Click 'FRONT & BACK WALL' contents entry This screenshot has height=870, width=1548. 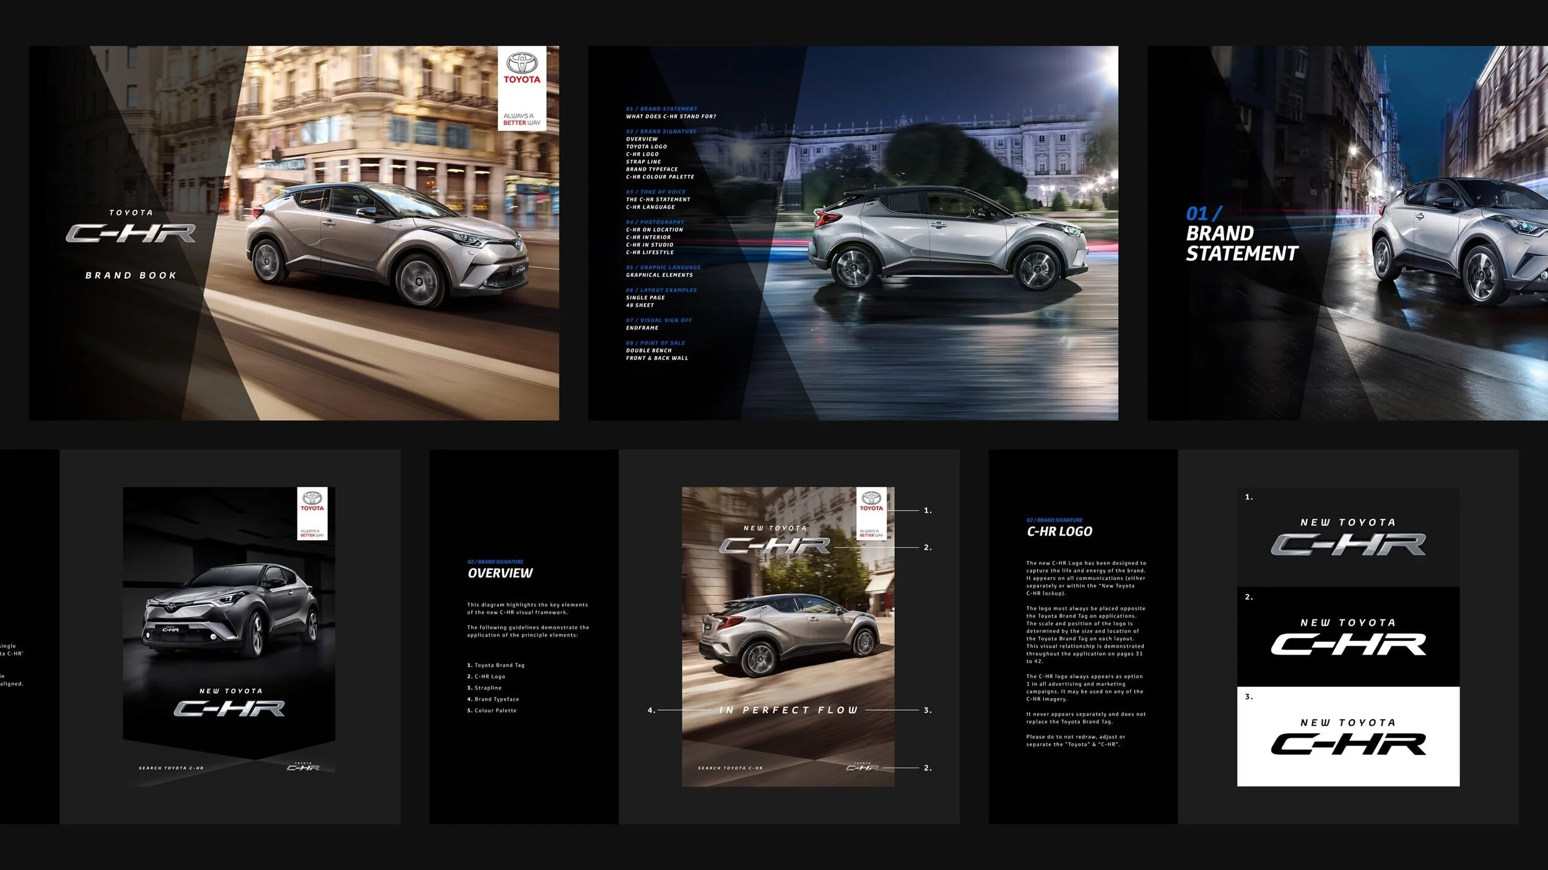click(x=656, y=358)
